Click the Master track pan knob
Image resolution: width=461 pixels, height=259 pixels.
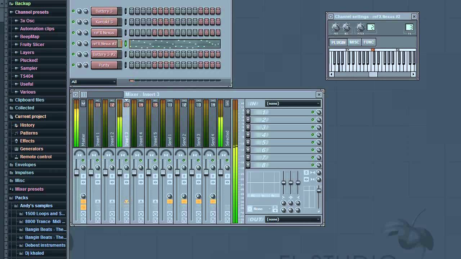click(83, 168)
